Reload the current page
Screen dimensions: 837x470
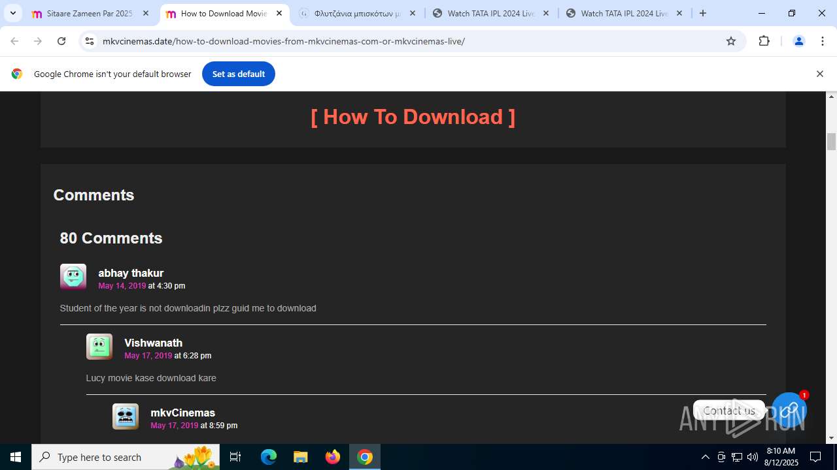click(x=61, y=41)
